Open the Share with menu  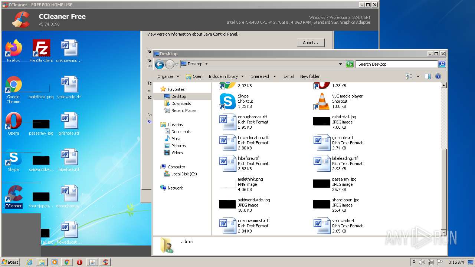tap(263, 76)
